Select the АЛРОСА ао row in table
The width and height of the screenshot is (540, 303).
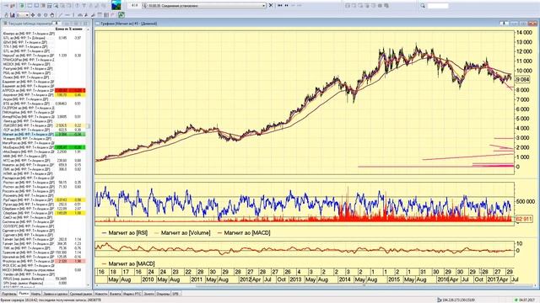(x=44, y=90)
